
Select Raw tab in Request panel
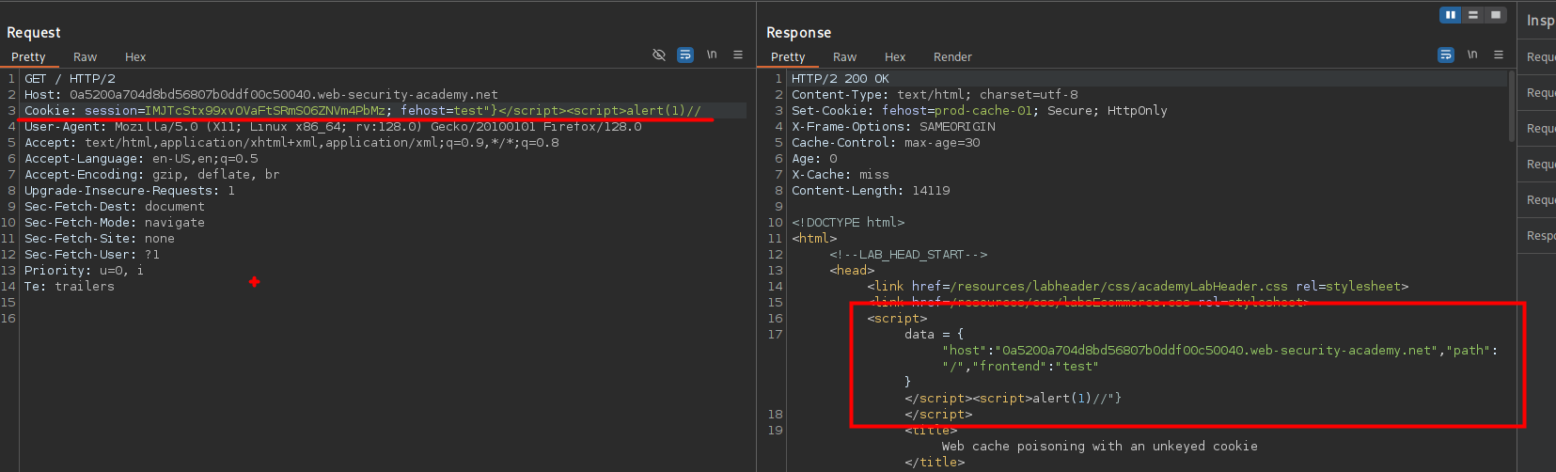coord(86,57)
